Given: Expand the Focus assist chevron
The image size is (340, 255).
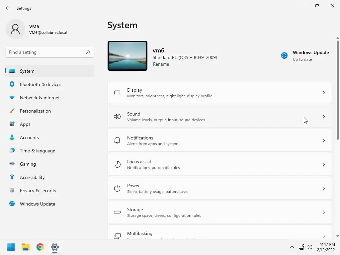Looking at the screenshot, I should 323,164.
